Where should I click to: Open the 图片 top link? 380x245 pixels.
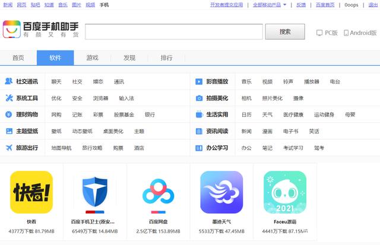tap(77, 5)
